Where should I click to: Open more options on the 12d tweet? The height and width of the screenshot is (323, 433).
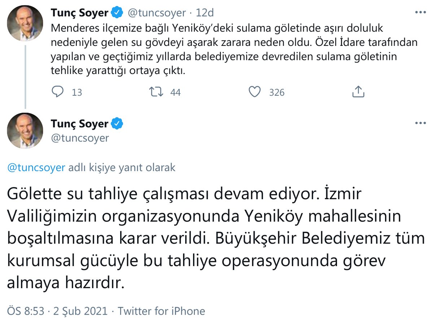[420, 13]
